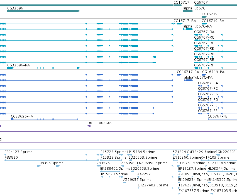Screen dimensions: 237x195
Task: Click the SD20559.5prime EST label
Action: (x=145, y=169)
